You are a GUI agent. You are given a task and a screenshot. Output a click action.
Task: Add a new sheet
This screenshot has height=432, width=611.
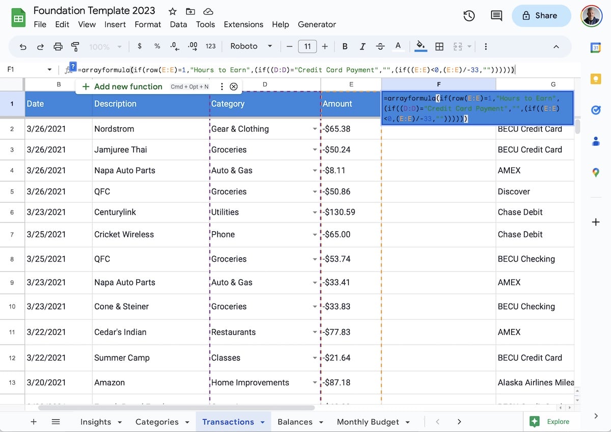point(34,422)
